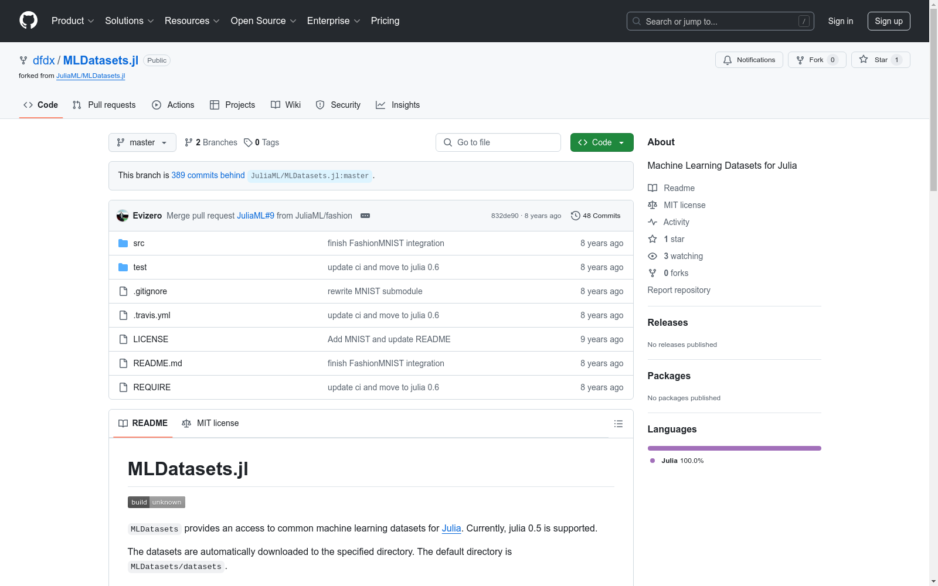
Task: Click the Pricing link
Action: tap(385, 21)
